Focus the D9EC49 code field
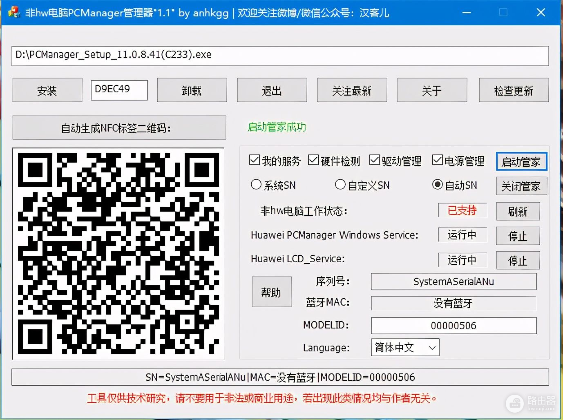The image size is (563, 420). [119, 90]
